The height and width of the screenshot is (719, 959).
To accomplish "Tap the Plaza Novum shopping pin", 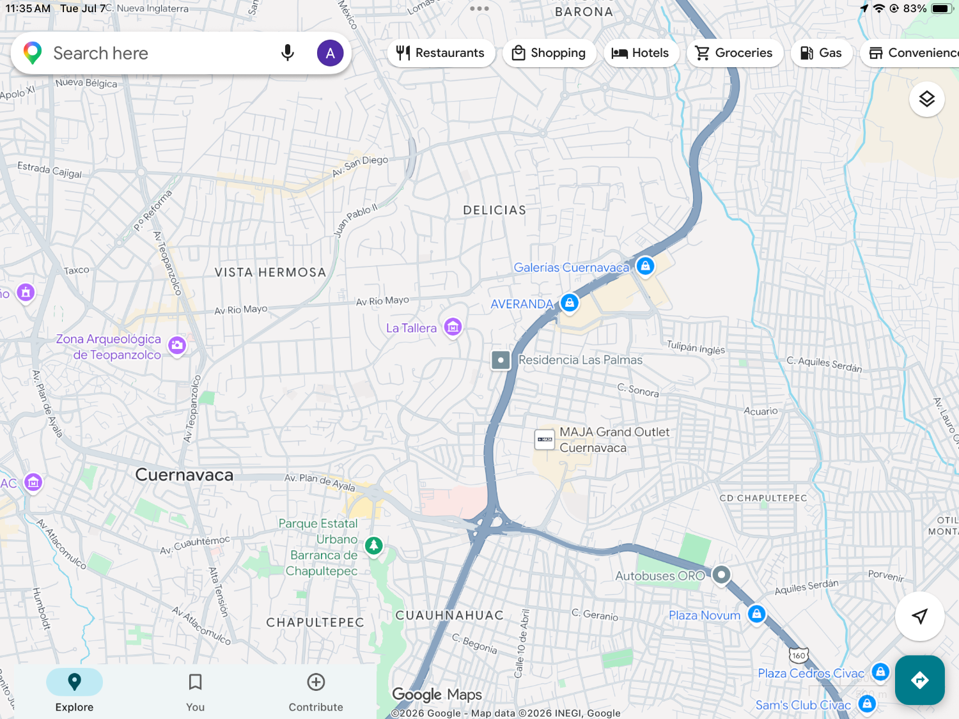I will (x=756, y=614).
